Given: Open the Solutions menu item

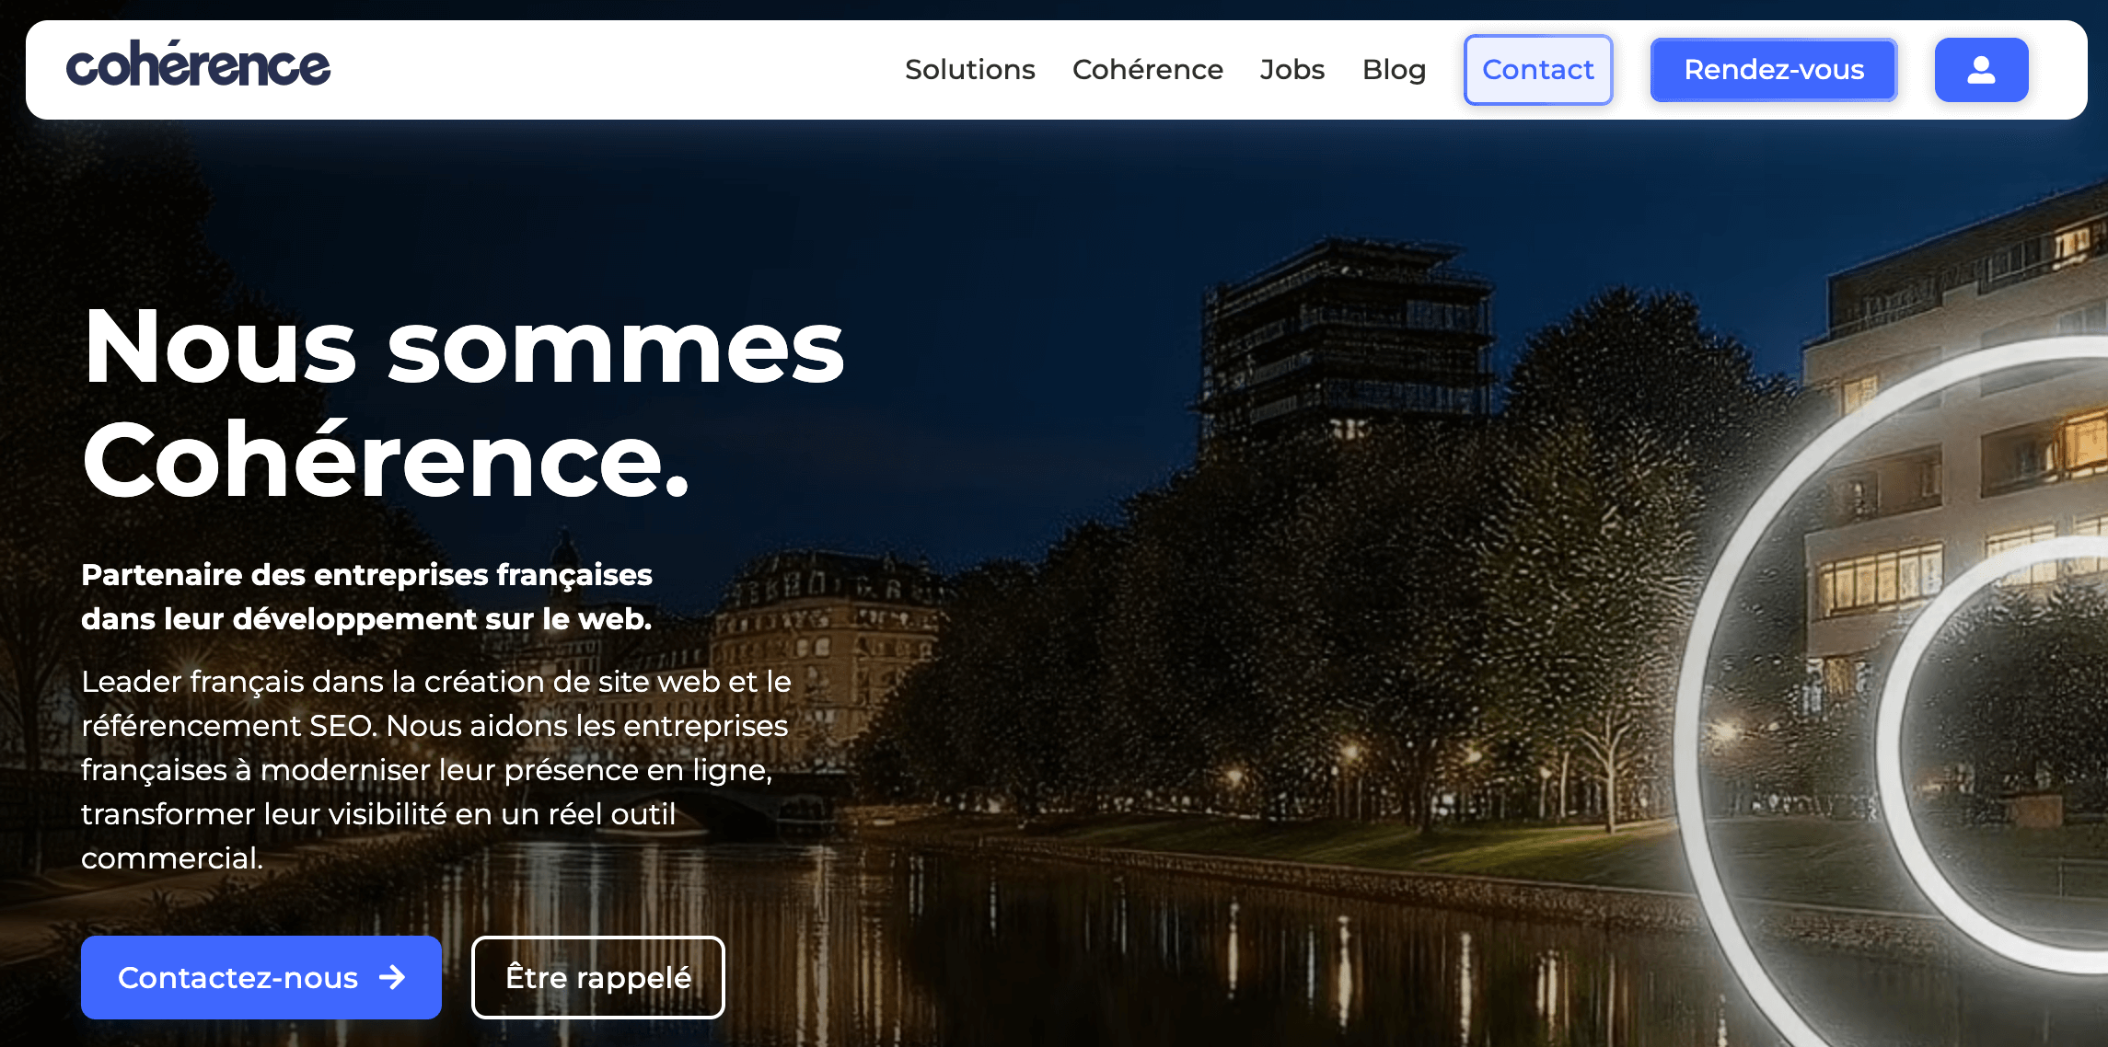Looking at the screenshot, I should [x=969, y=70].
